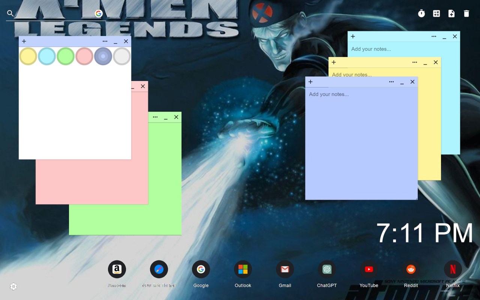
Task: Click plus on the yellow note
Action: [334, 62]
